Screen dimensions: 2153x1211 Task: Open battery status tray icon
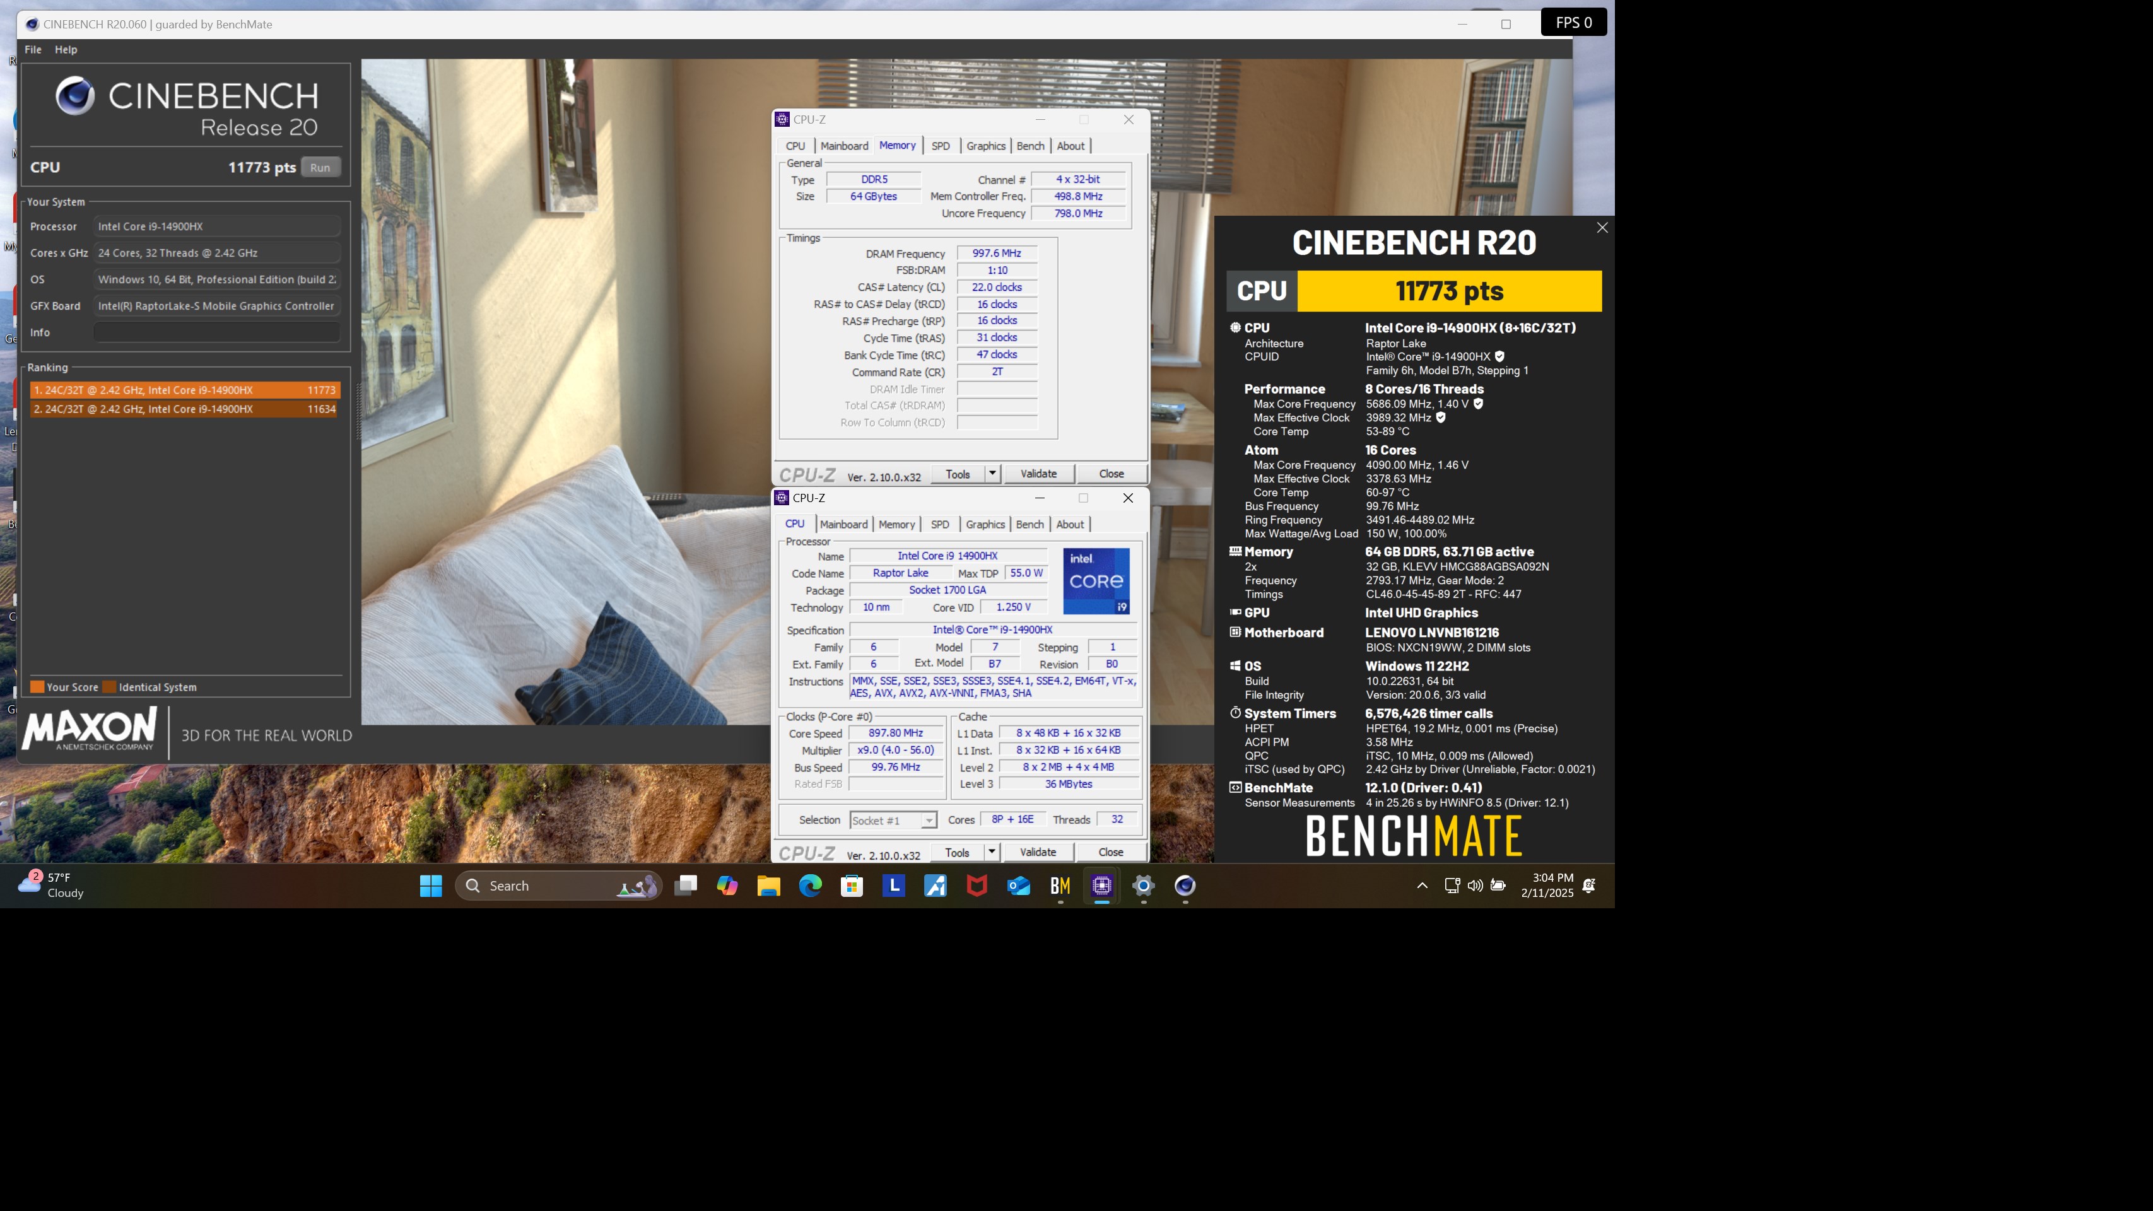(1499, 886)
